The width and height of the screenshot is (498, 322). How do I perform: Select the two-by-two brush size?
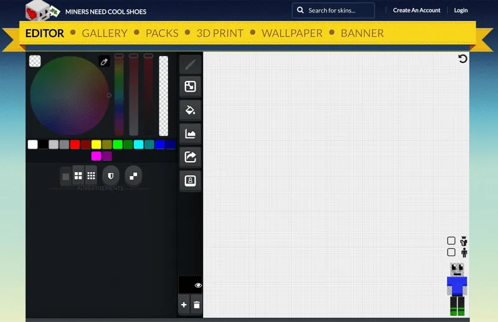pos(78,175)
